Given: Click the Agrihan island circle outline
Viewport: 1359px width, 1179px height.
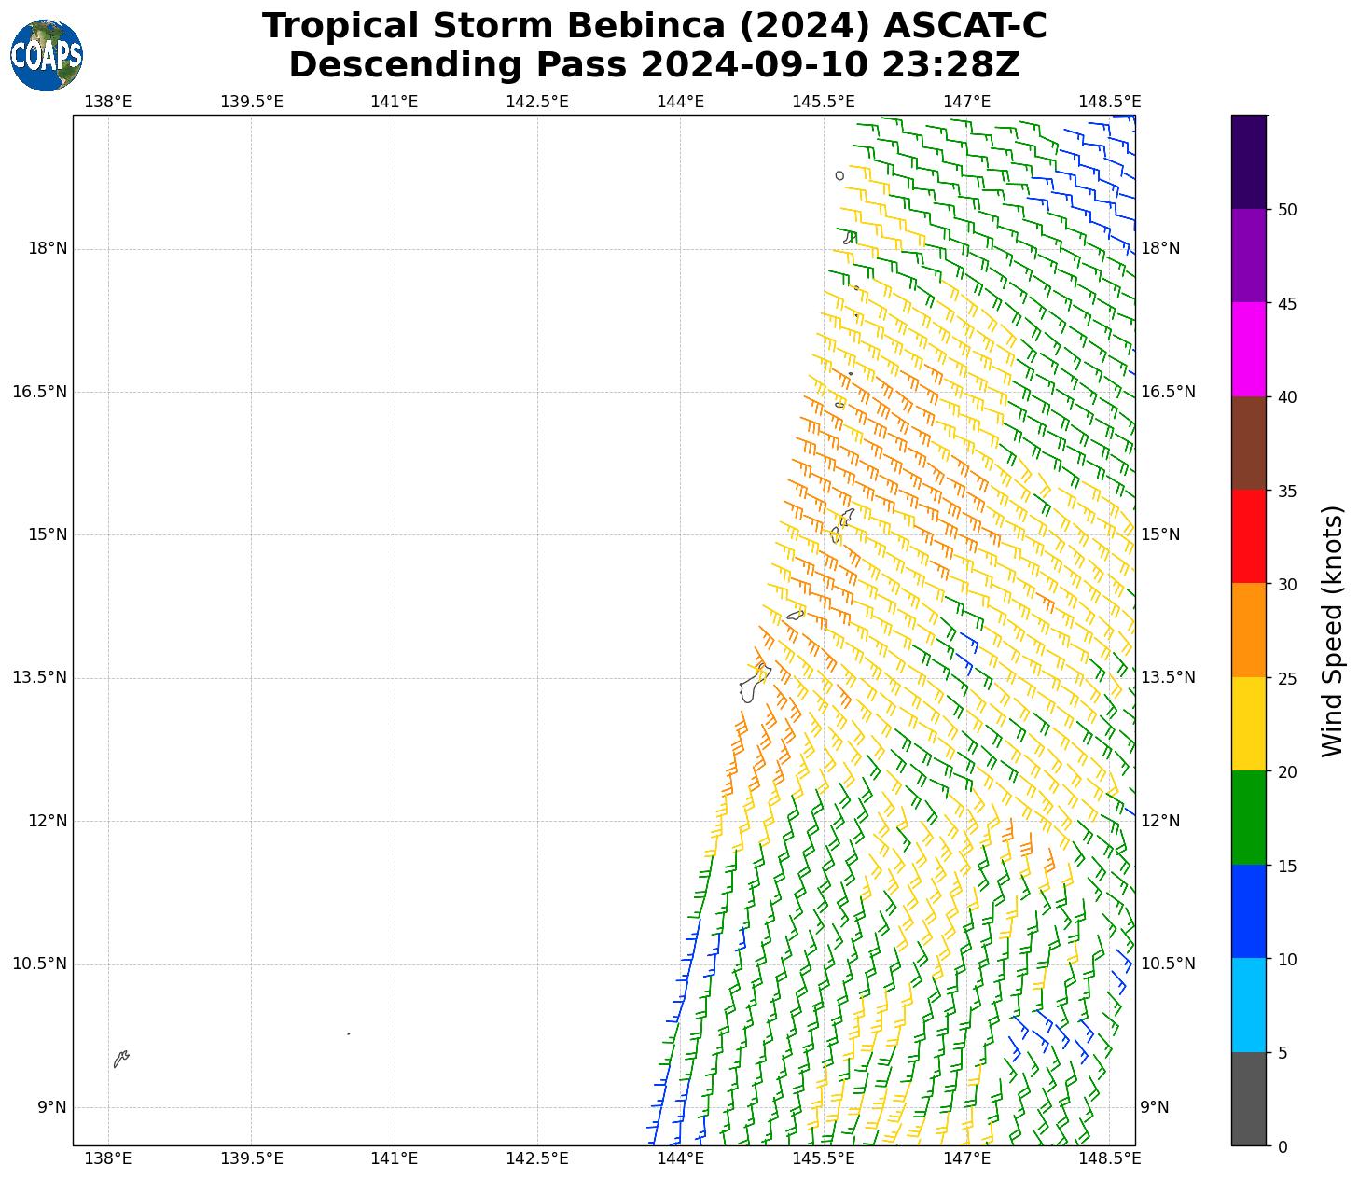Looking at the screenshot, I should click(839, 175).
